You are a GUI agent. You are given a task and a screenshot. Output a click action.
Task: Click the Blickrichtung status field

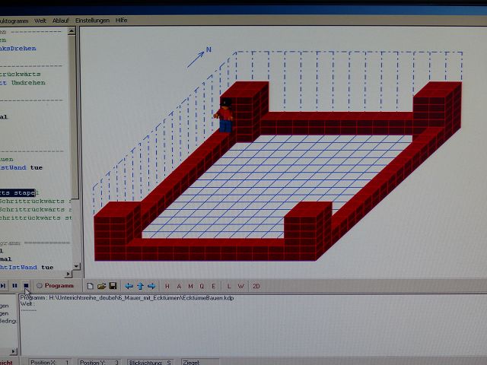(151, 362)
